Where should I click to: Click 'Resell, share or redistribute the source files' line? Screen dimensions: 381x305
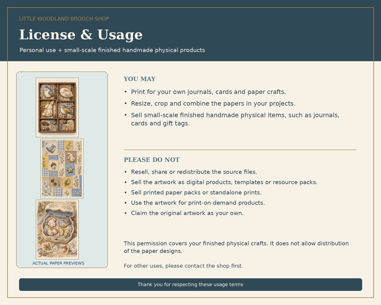click(x=194, y=172)
